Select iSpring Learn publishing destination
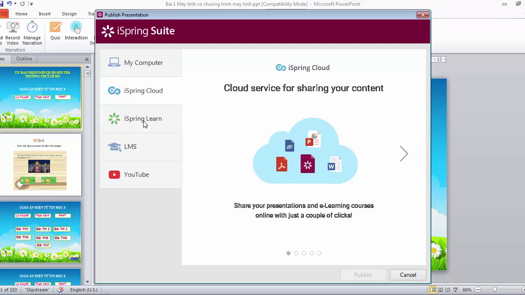 coord(141,118)
